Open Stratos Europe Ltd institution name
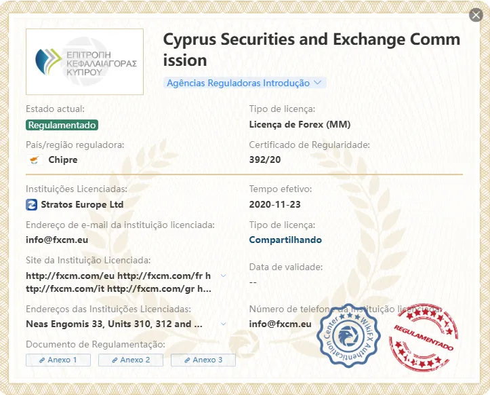 (x=82, y=205)
